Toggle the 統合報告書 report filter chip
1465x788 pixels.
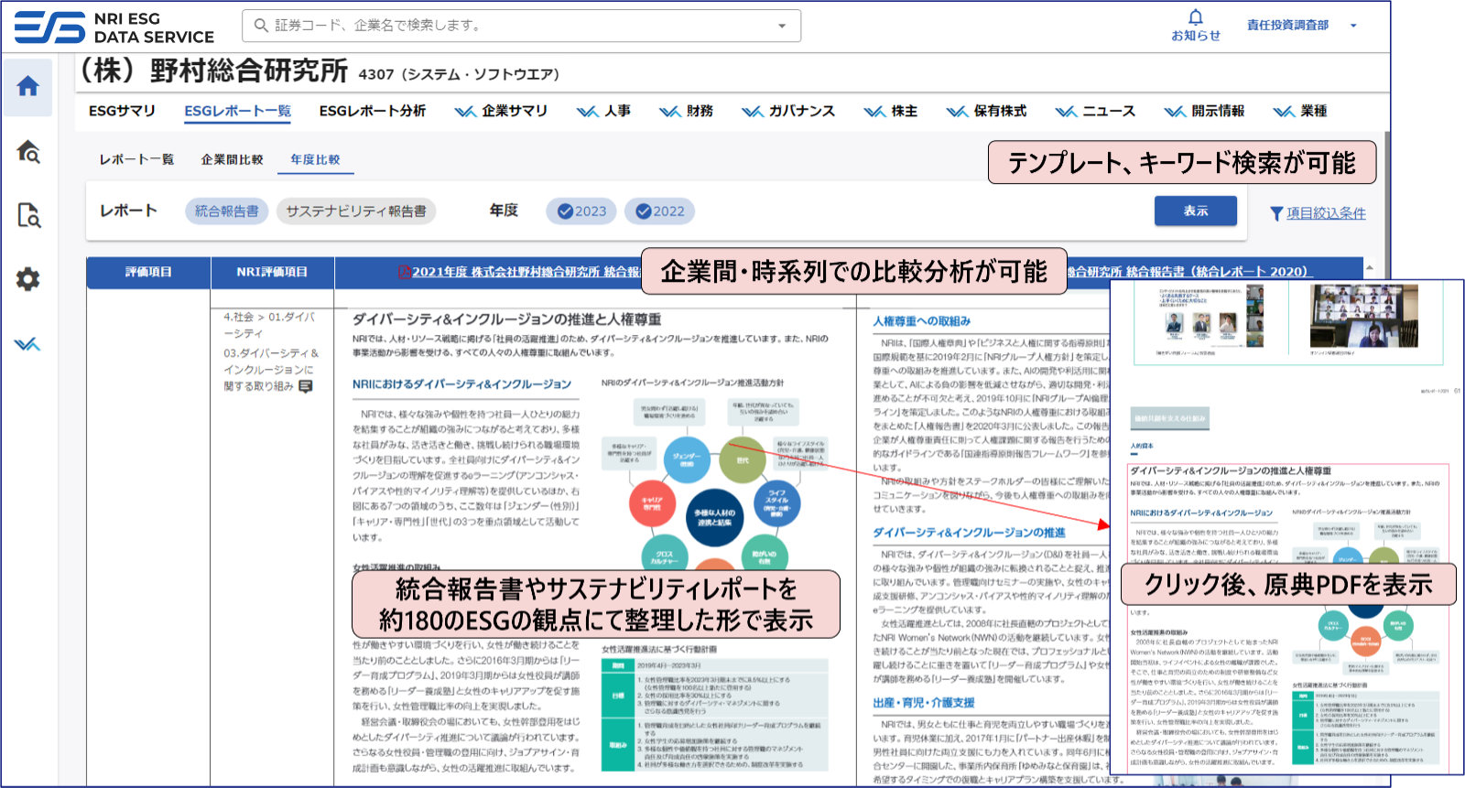click(226, 211)
